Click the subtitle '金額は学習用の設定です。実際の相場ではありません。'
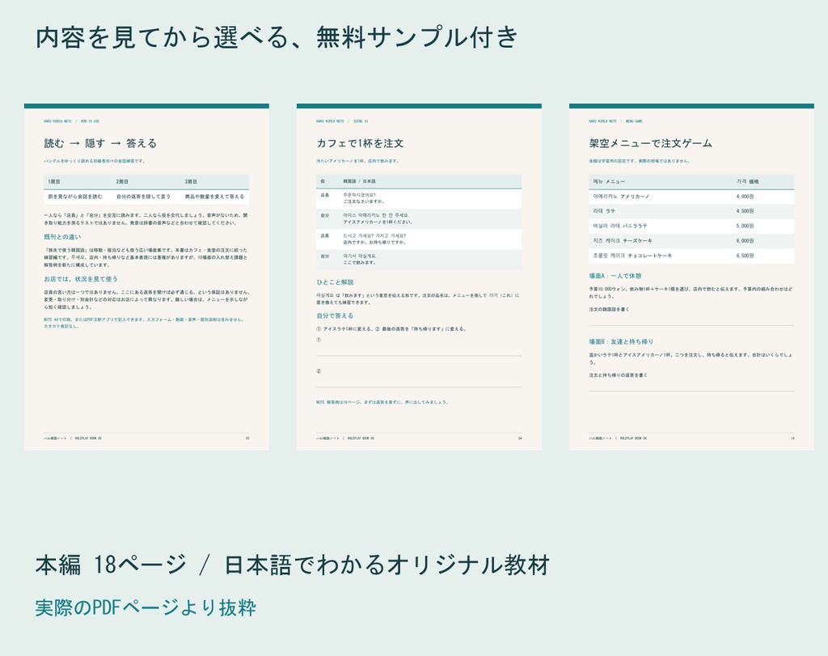 (639, 161)
